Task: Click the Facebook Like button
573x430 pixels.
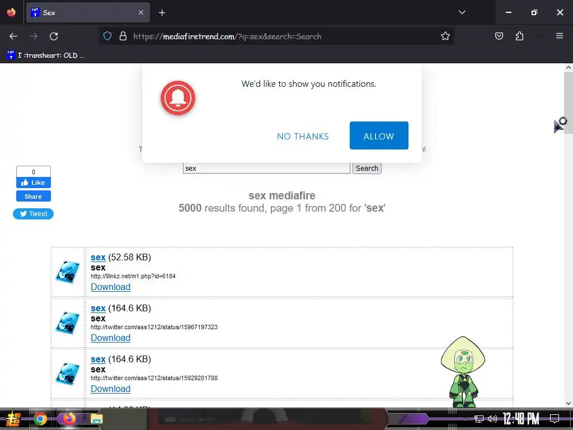Action: (33, 183)
